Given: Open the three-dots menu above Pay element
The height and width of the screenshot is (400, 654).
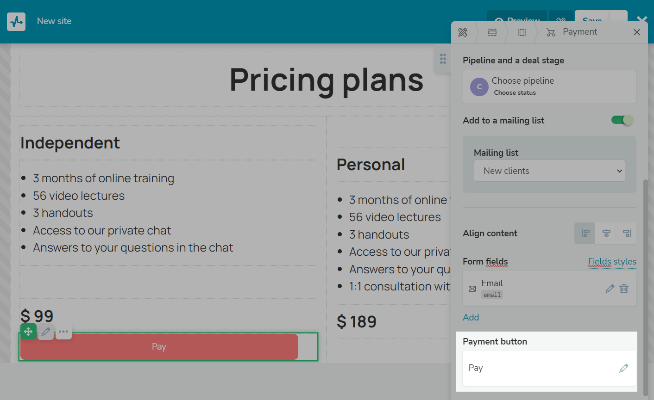Looking at the screenshot, I should [x=63, y=332].
